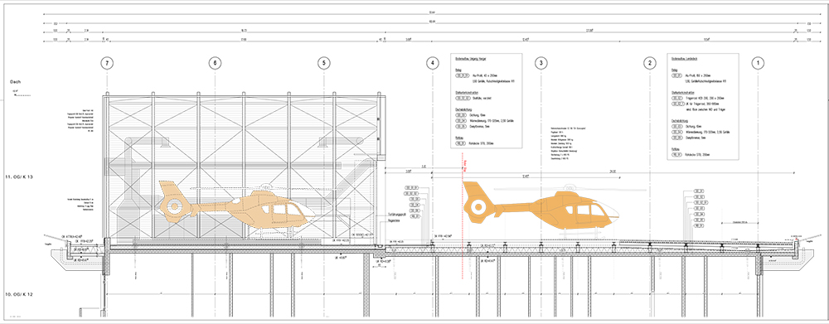Click the 'Dach' level label

pos(16,83)
